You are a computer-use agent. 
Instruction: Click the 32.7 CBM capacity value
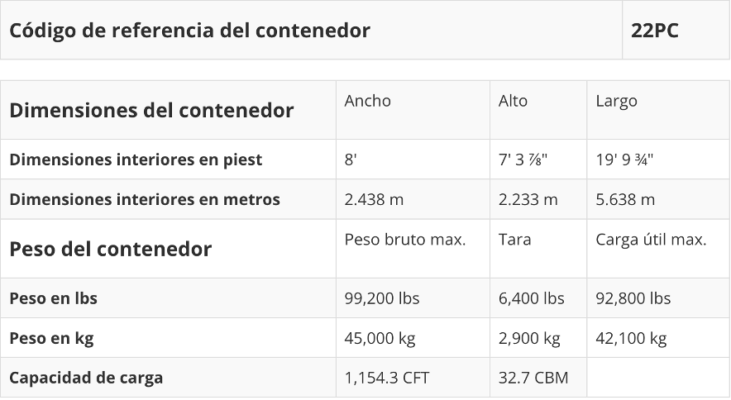click(x=533, y=378)
